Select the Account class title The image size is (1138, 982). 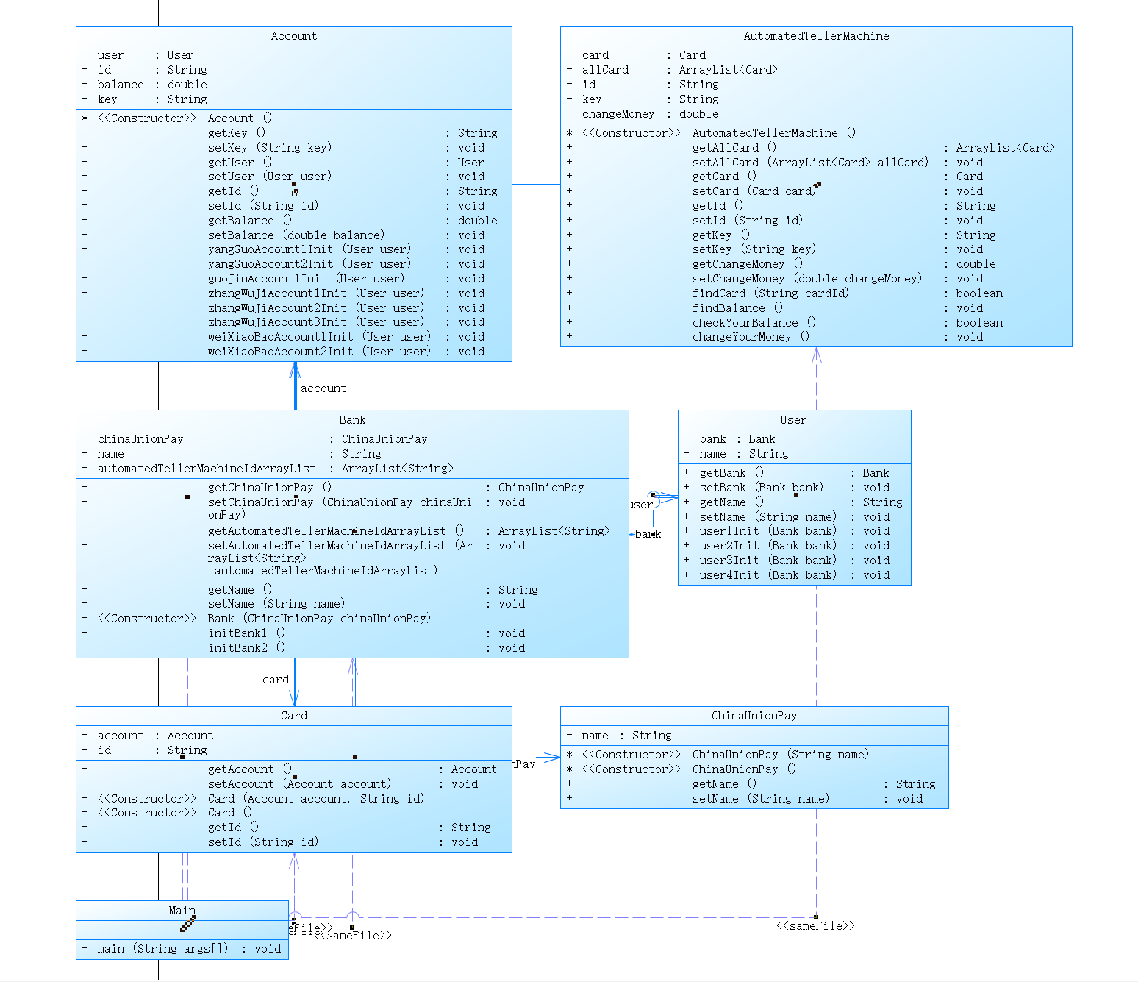coord(293,36)
